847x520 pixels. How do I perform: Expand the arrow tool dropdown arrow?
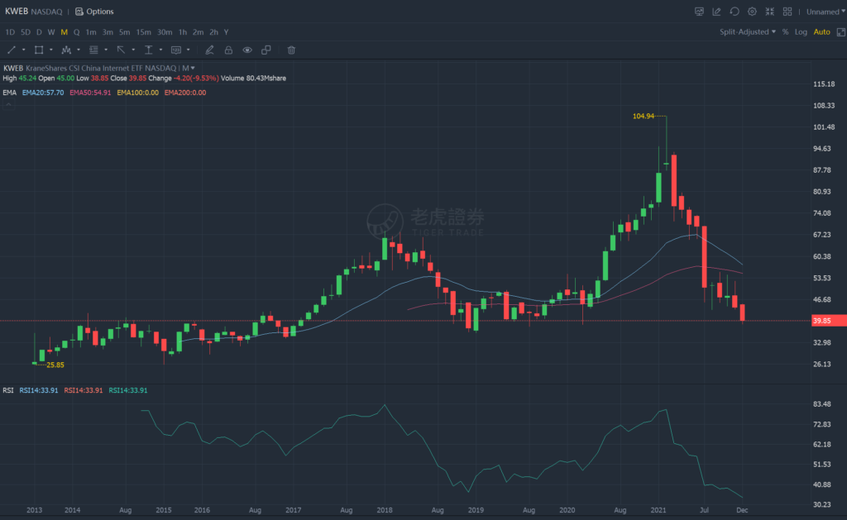[x=133, y=50]
